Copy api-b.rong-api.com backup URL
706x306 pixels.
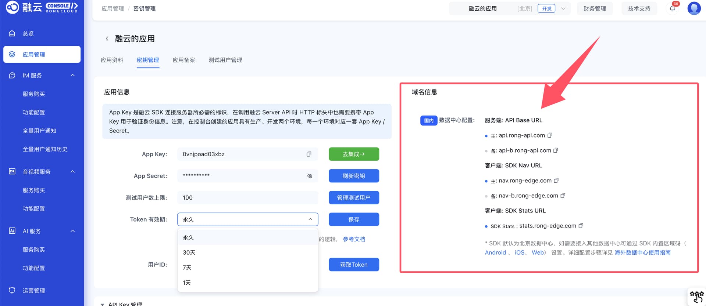coord(556,150)
